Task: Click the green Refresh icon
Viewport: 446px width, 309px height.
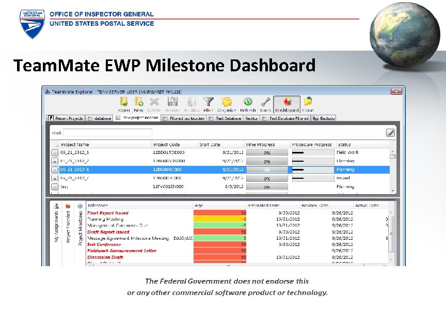Action: [248, 104]
